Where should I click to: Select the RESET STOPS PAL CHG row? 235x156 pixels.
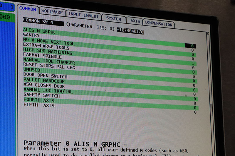point(110,71)
